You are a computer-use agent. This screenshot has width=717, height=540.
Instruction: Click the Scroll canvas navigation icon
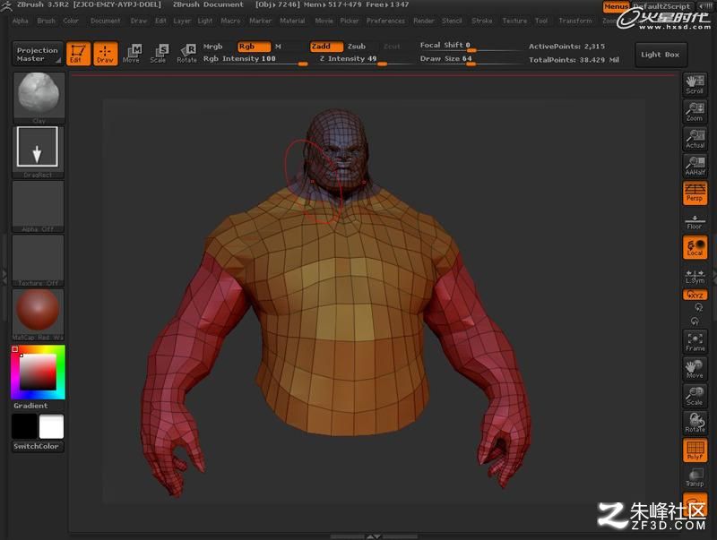[x=695, y=84]
